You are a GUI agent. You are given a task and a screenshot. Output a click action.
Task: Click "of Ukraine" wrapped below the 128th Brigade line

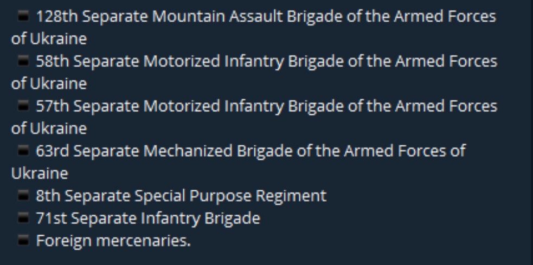click(x=48, y=39)
